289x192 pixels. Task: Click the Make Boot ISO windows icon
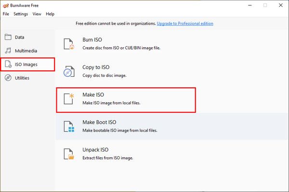(x=69, y=126)
